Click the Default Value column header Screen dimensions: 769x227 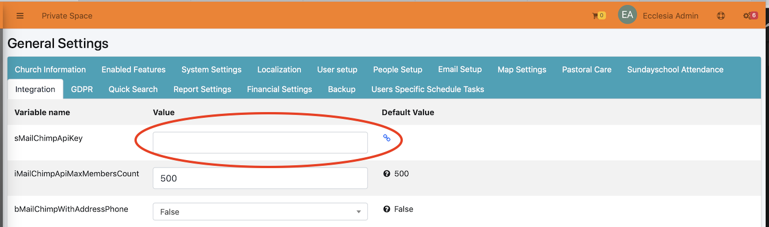point(408,113)
